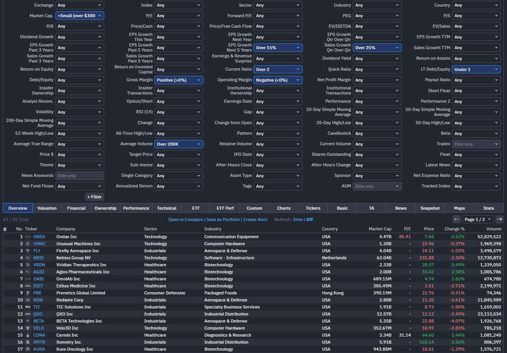The height and width of the screenshot is (353, 507).
Task: Open the Market Cap. filter dropdown
Action: point(79,16)
